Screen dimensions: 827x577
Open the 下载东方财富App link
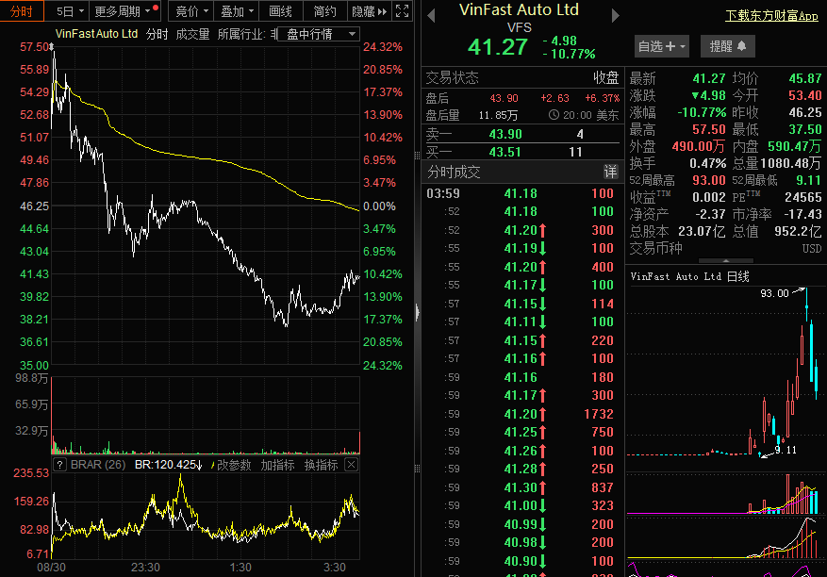771,16
